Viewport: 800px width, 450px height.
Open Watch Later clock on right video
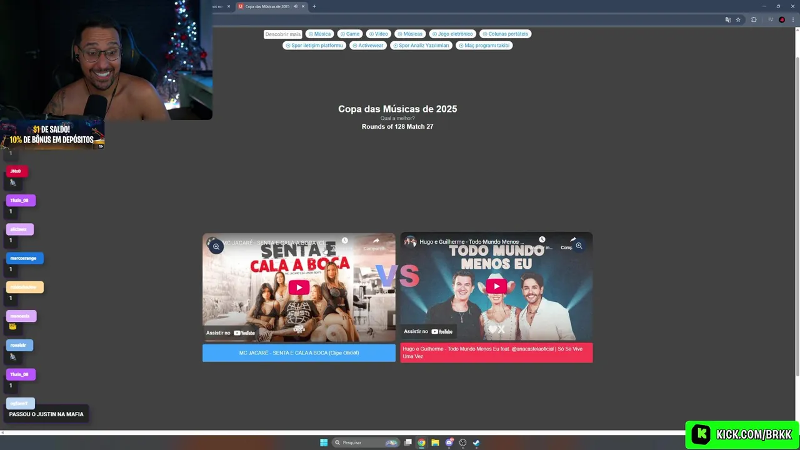pyautogui.click(x=542, y=239)
